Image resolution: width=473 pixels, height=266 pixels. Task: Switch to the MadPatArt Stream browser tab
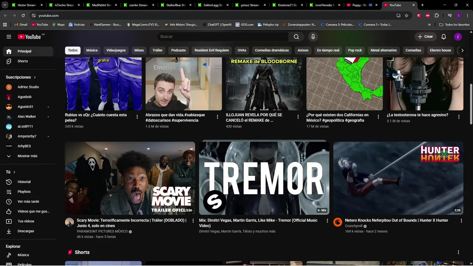101,5
